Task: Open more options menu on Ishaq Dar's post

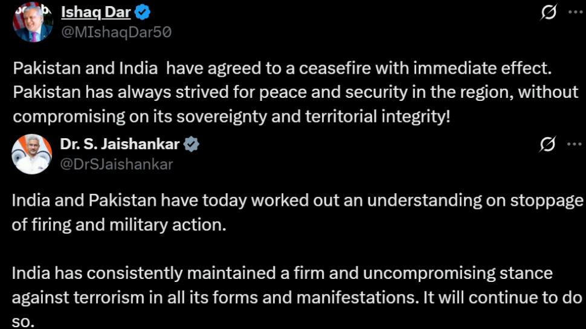Action: (575, 12)
